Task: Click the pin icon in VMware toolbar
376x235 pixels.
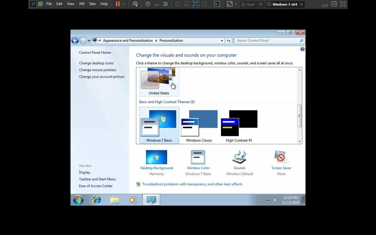Action: (33, 4)
